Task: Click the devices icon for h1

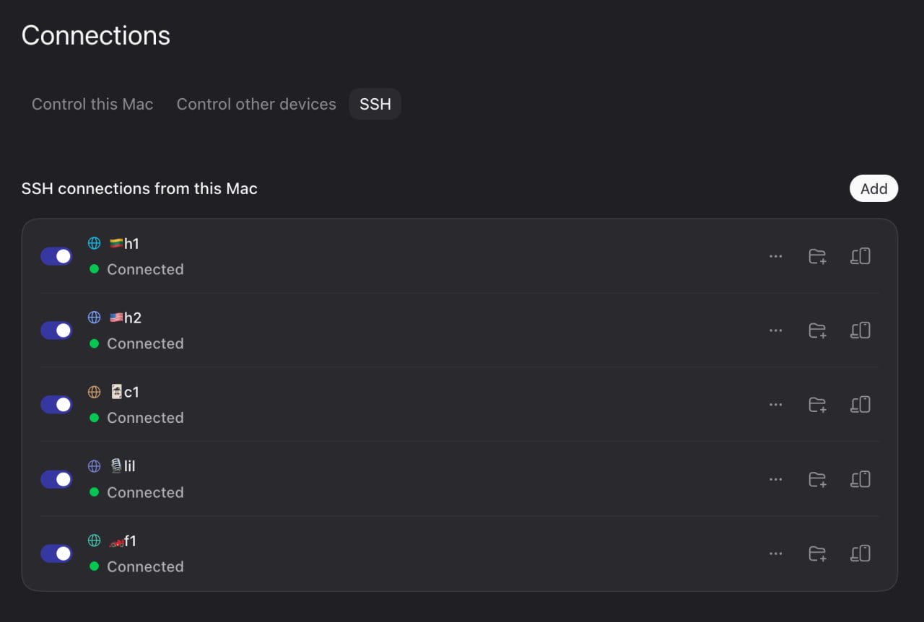Action: point(860,256)
